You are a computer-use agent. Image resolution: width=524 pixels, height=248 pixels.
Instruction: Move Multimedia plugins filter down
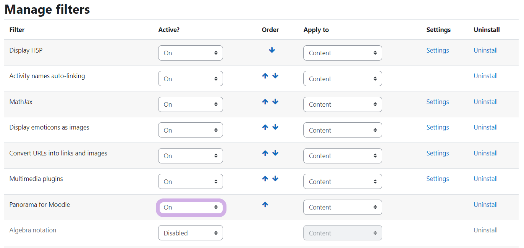click(x=275, y=179)
